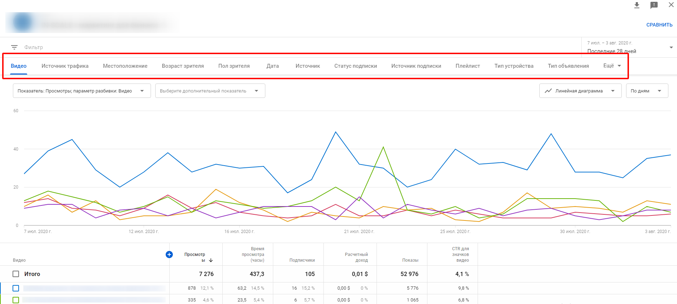Open Выберите дополнительный показатель dropdown
677x304 pixels.
click(x=210, y=91)
